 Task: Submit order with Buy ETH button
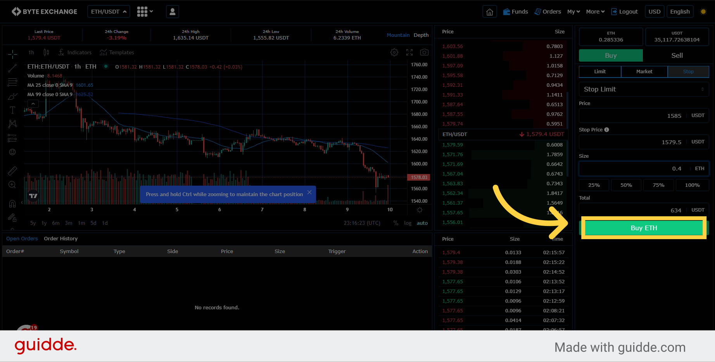coord(644,228)
